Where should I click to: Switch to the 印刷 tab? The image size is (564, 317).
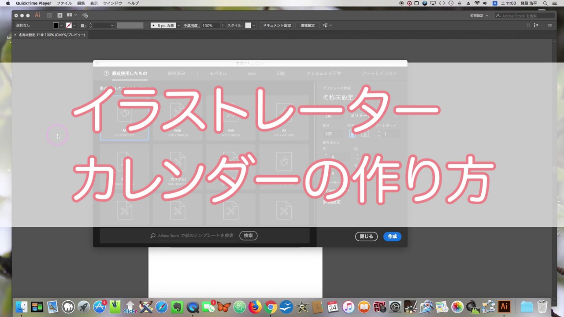pos(281,74)
